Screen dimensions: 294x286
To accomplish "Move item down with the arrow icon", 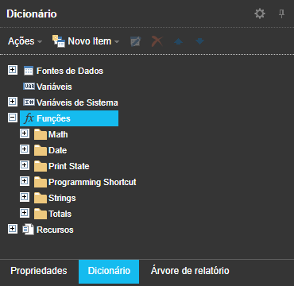I will (199, 41).
